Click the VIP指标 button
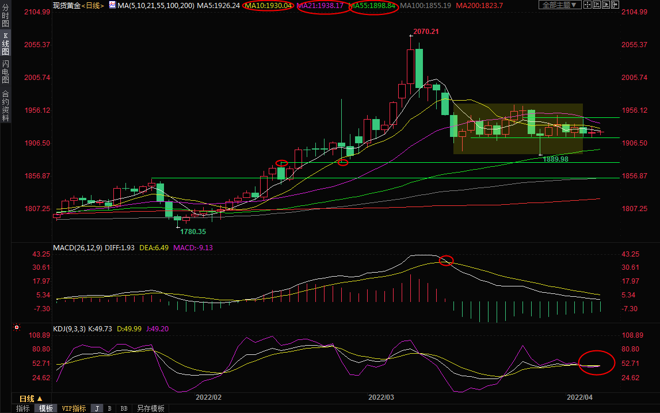The image size is (660, 413). (x=74, y=408)
